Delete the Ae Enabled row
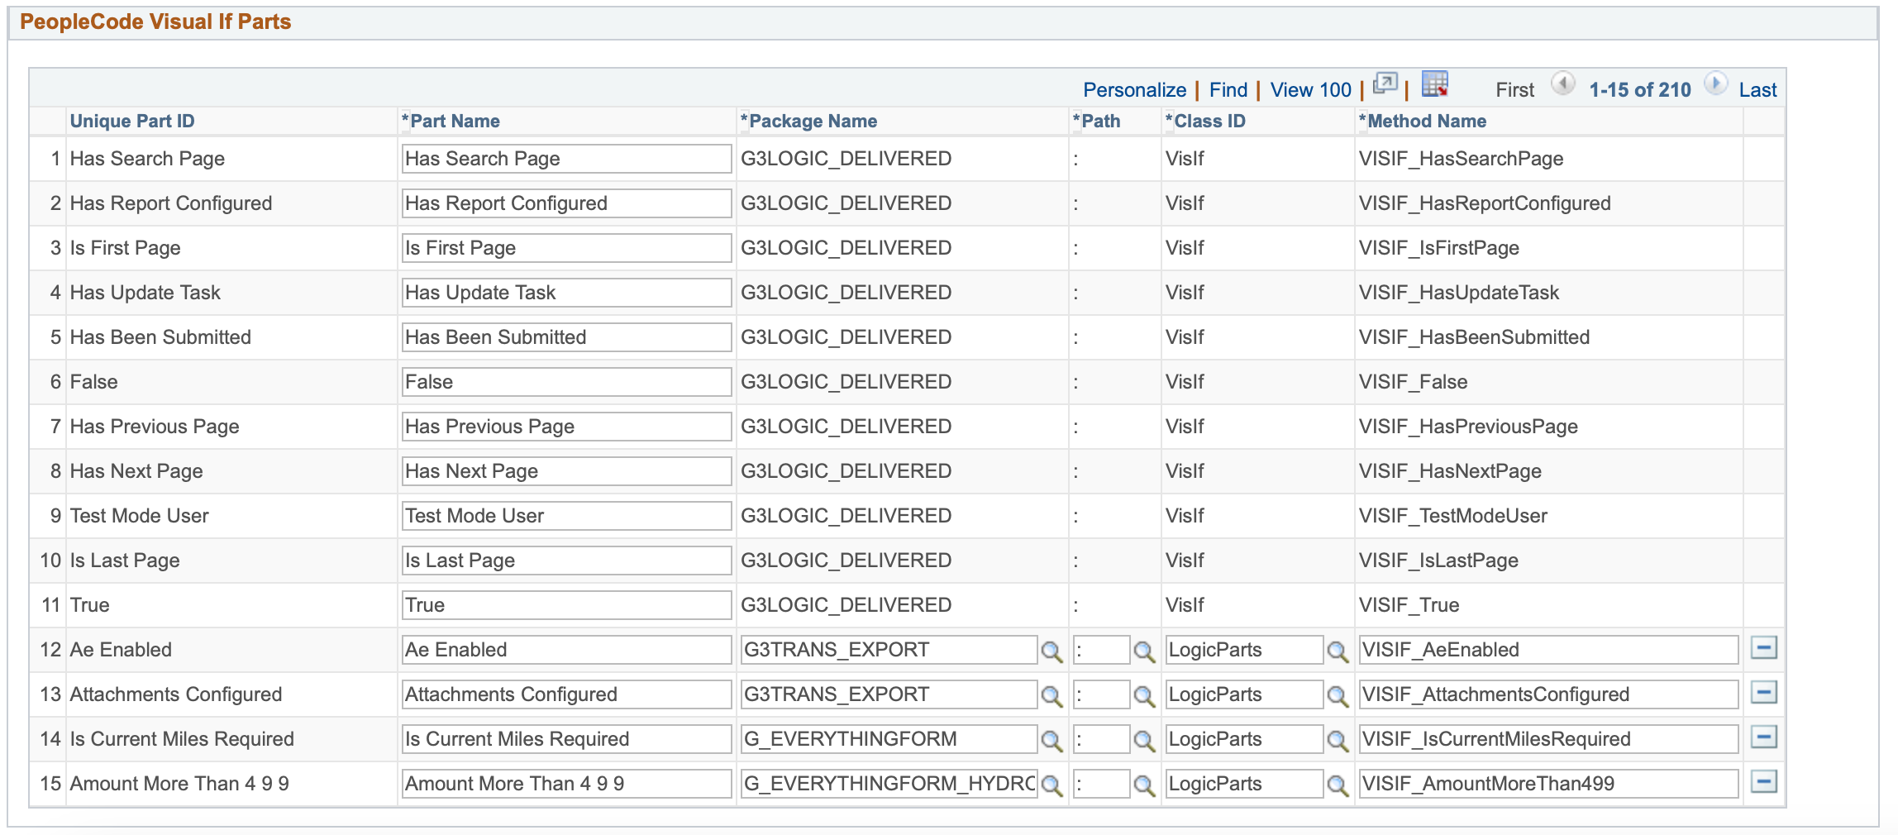This screenshot has width=1898, height=835. tap(1764, 648)
